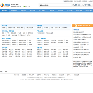Open 住房出租 under 中牟租房
Screen dimensions: 93x93
click(39, 28)
